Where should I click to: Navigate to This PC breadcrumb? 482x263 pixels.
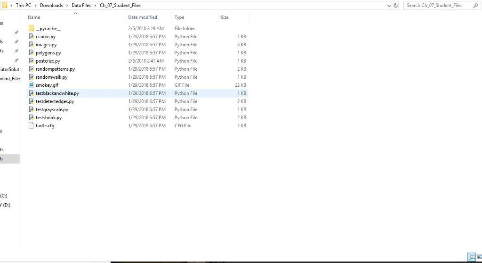pyautogui.click(x=24, y=5)
